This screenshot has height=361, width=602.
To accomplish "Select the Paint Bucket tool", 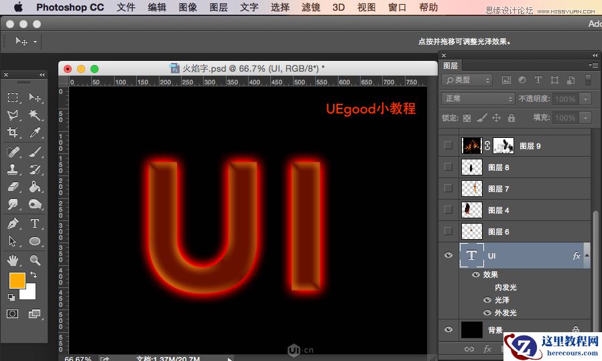I will (x=35, y=187).
